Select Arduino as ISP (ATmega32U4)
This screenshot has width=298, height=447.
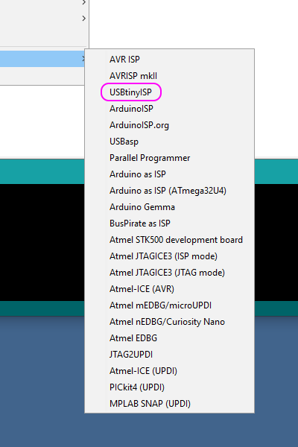[x=169, y=191]
